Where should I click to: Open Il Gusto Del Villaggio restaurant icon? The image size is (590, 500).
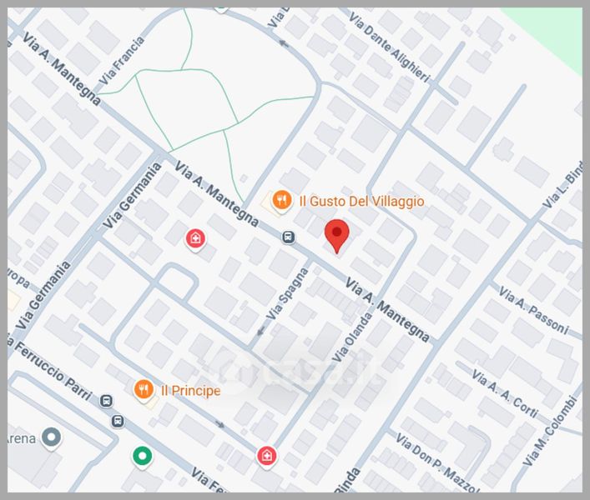[x=282, y=200]
